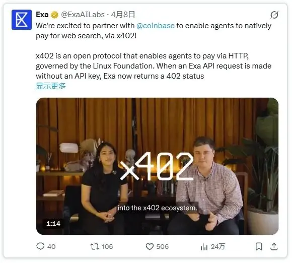Click the 506 likes count
292x263 pixels.
pyautogui.click(x=163, y=246)
